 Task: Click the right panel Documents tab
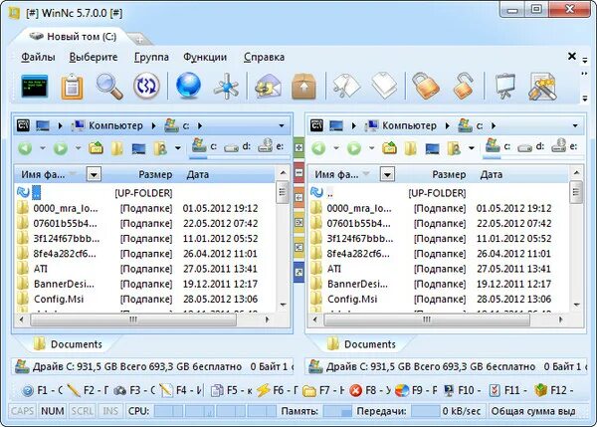pyautogui.click(x=361, y=344)
